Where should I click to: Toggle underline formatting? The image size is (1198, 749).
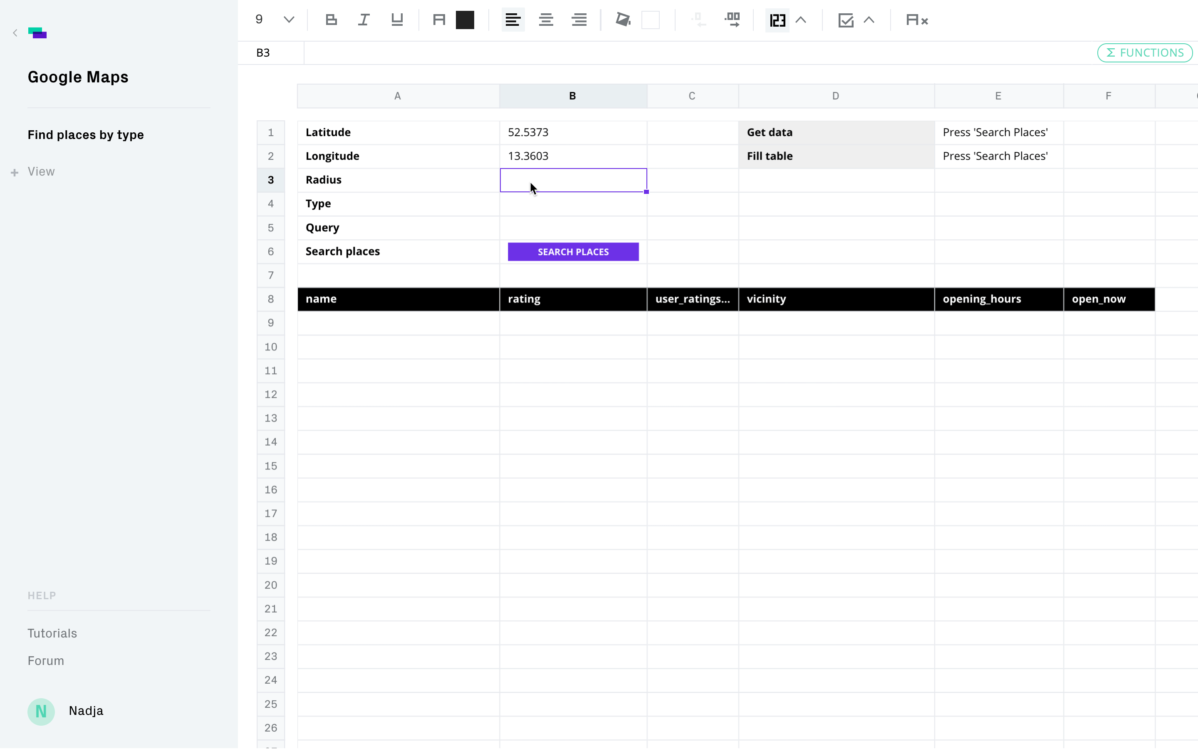[397, 20]
